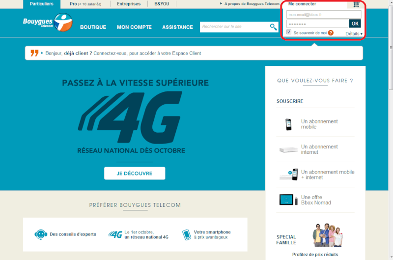393x260 pixels.
Task: Select the Entreprises tab
Action: pos(129,4)
